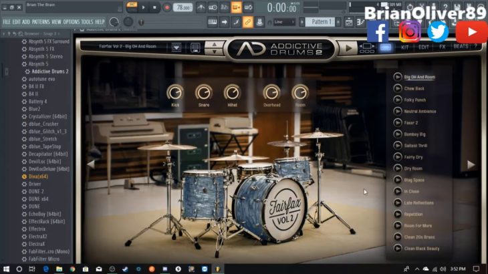488x274 pixels.
Task: Preview the Clean Black Beauty preset
Action: 398,248
